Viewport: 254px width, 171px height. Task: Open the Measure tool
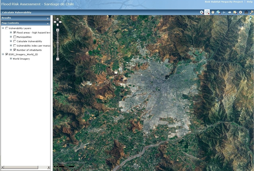coord(246,12)
